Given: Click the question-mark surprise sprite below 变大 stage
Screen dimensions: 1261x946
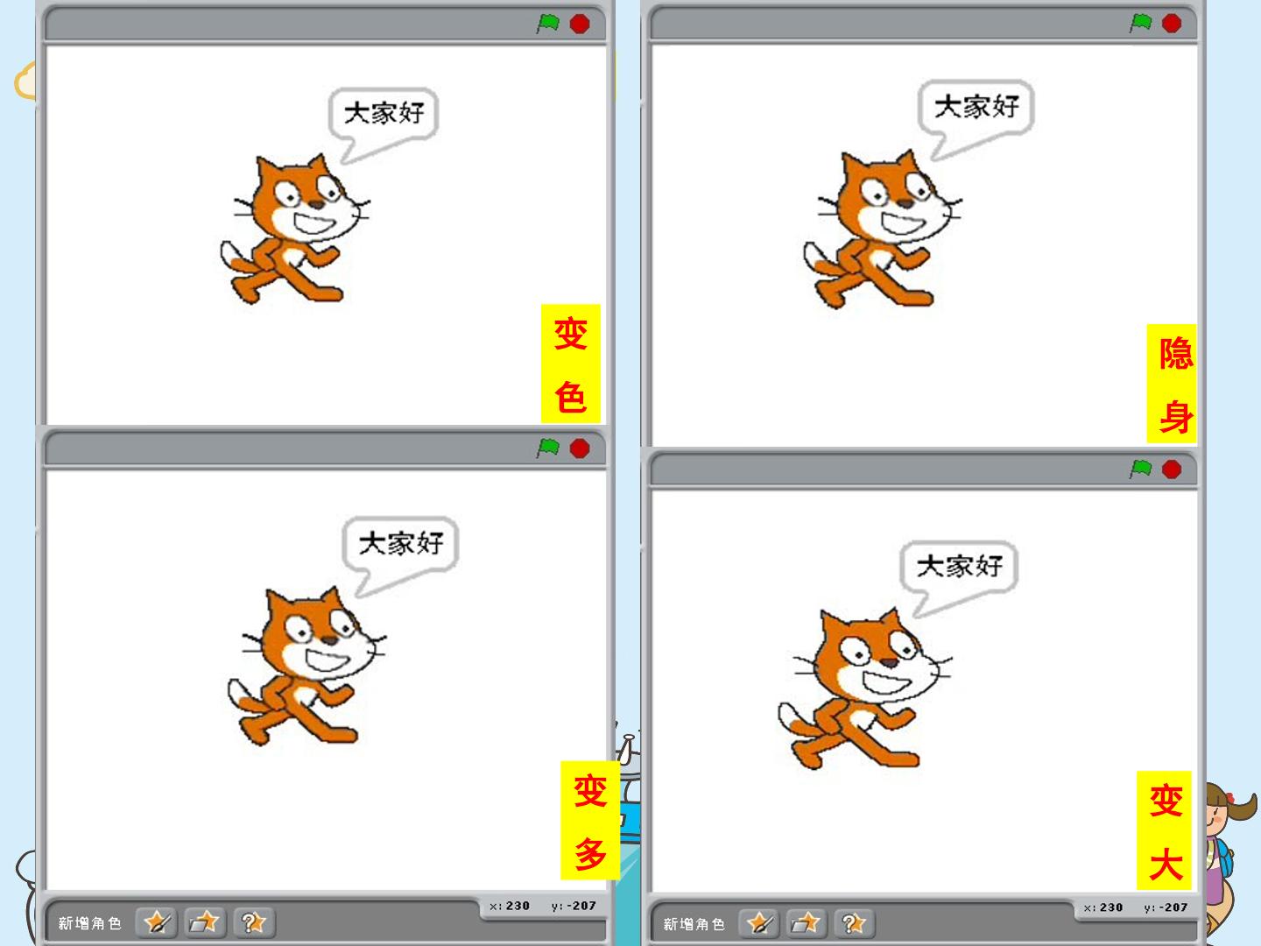Looking at the screenshot, I should pyautogui.click(x=854, y=922).
